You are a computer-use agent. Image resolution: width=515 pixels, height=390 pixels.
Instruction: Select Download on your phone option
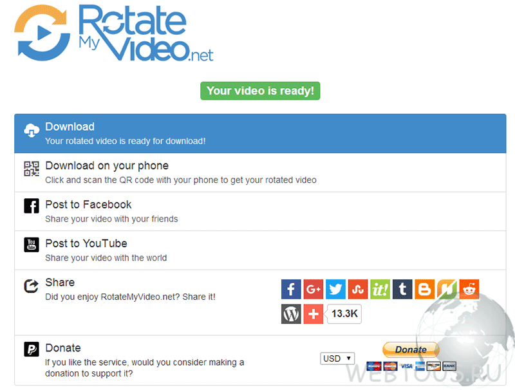point(260,172)
